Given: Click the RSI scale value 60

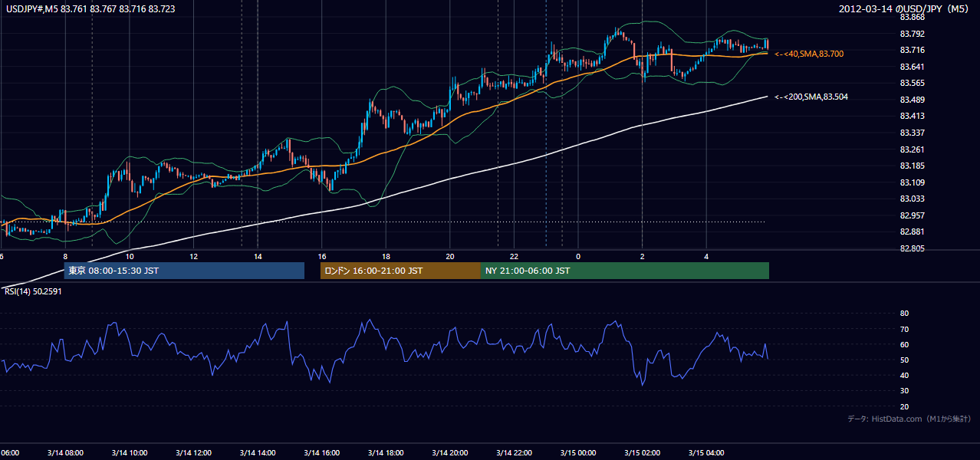Looking at the screenshot, I should coord(904,344).
